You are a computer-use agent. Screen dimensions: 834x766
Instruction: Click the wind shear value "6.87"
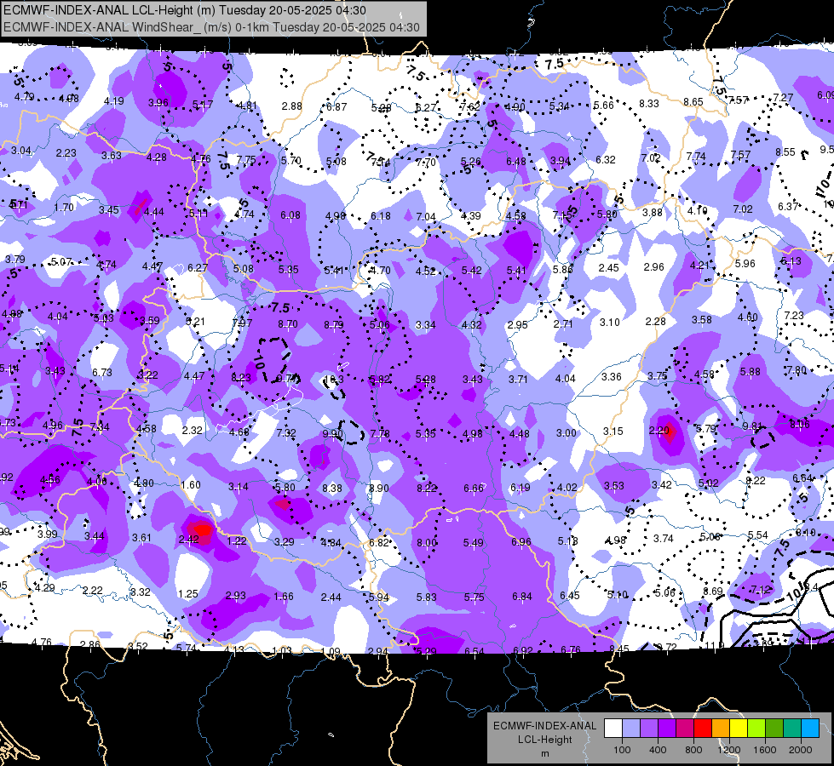click(x=336, y=107)
